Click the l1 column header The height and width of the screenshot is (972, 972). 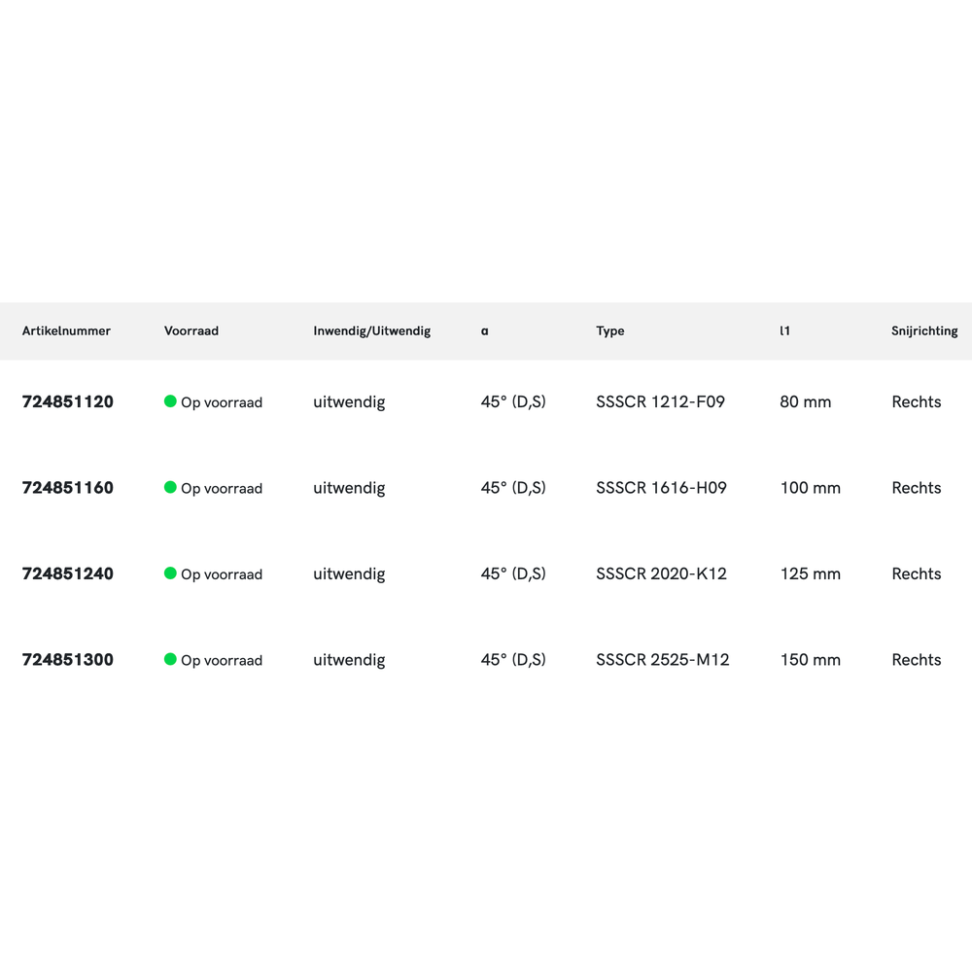coord(784,331)
